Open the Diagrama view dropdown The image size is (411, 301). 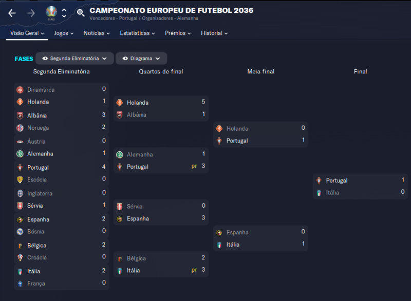[x=141, y=58]
